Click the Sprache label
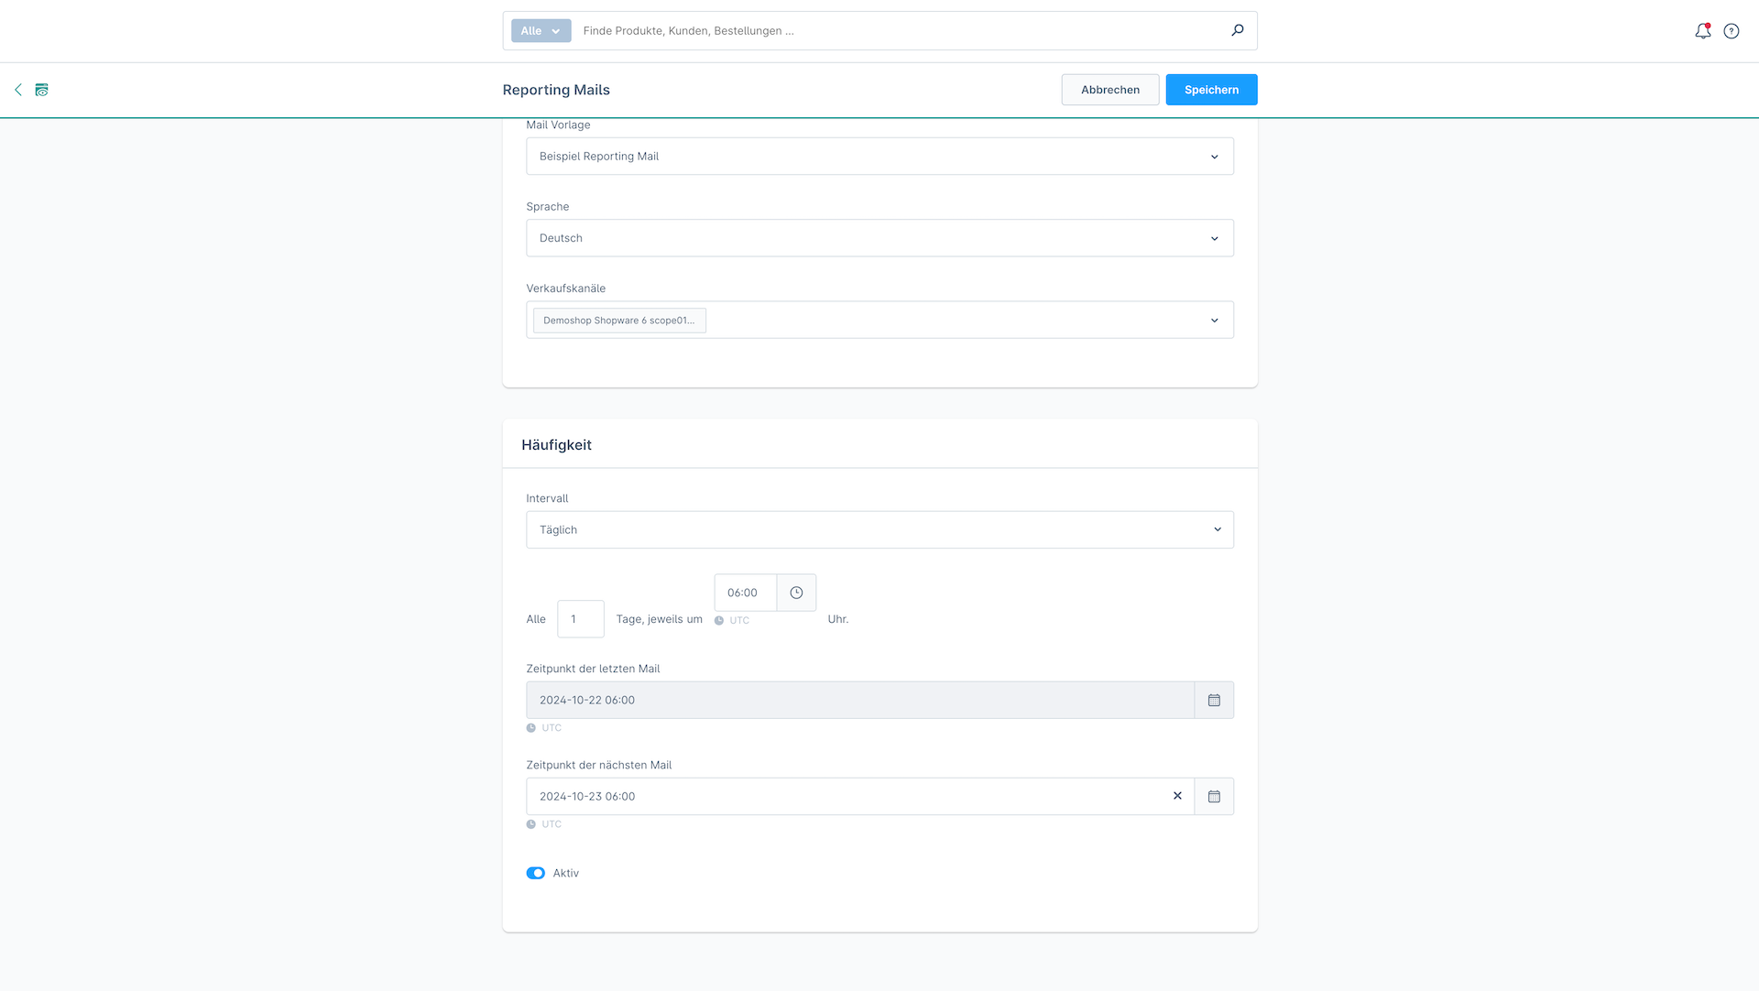The width and height of the screenshot is (1759, 991). point(548,207)
